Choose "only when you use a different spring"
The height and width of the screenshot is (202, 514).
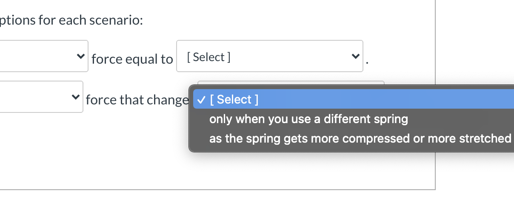(x=308, y=119)
